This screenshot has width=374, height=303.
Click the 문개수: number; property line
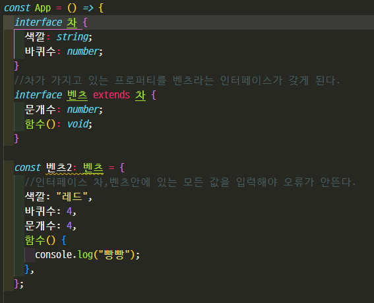tap(64, 110)
